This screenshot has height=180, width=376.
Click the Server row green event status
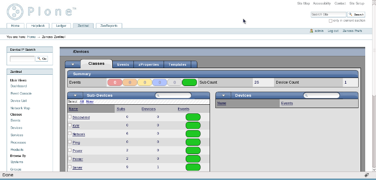pos(193,167)
